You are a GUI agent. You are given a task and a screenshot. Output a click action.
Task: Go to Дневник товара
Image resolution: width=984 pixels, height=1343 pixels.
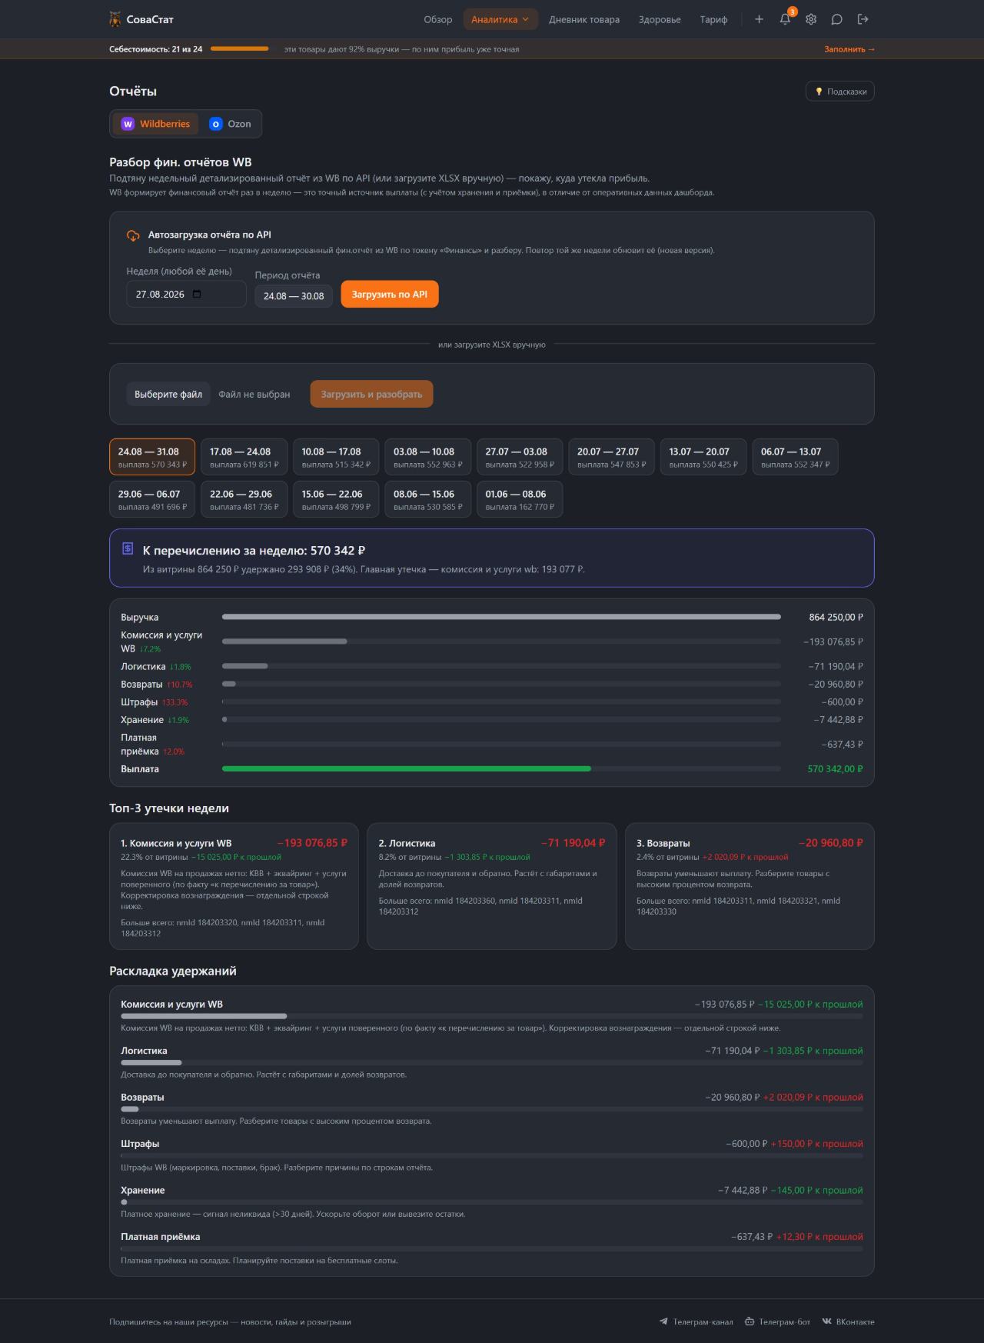[x=584, y=19]
